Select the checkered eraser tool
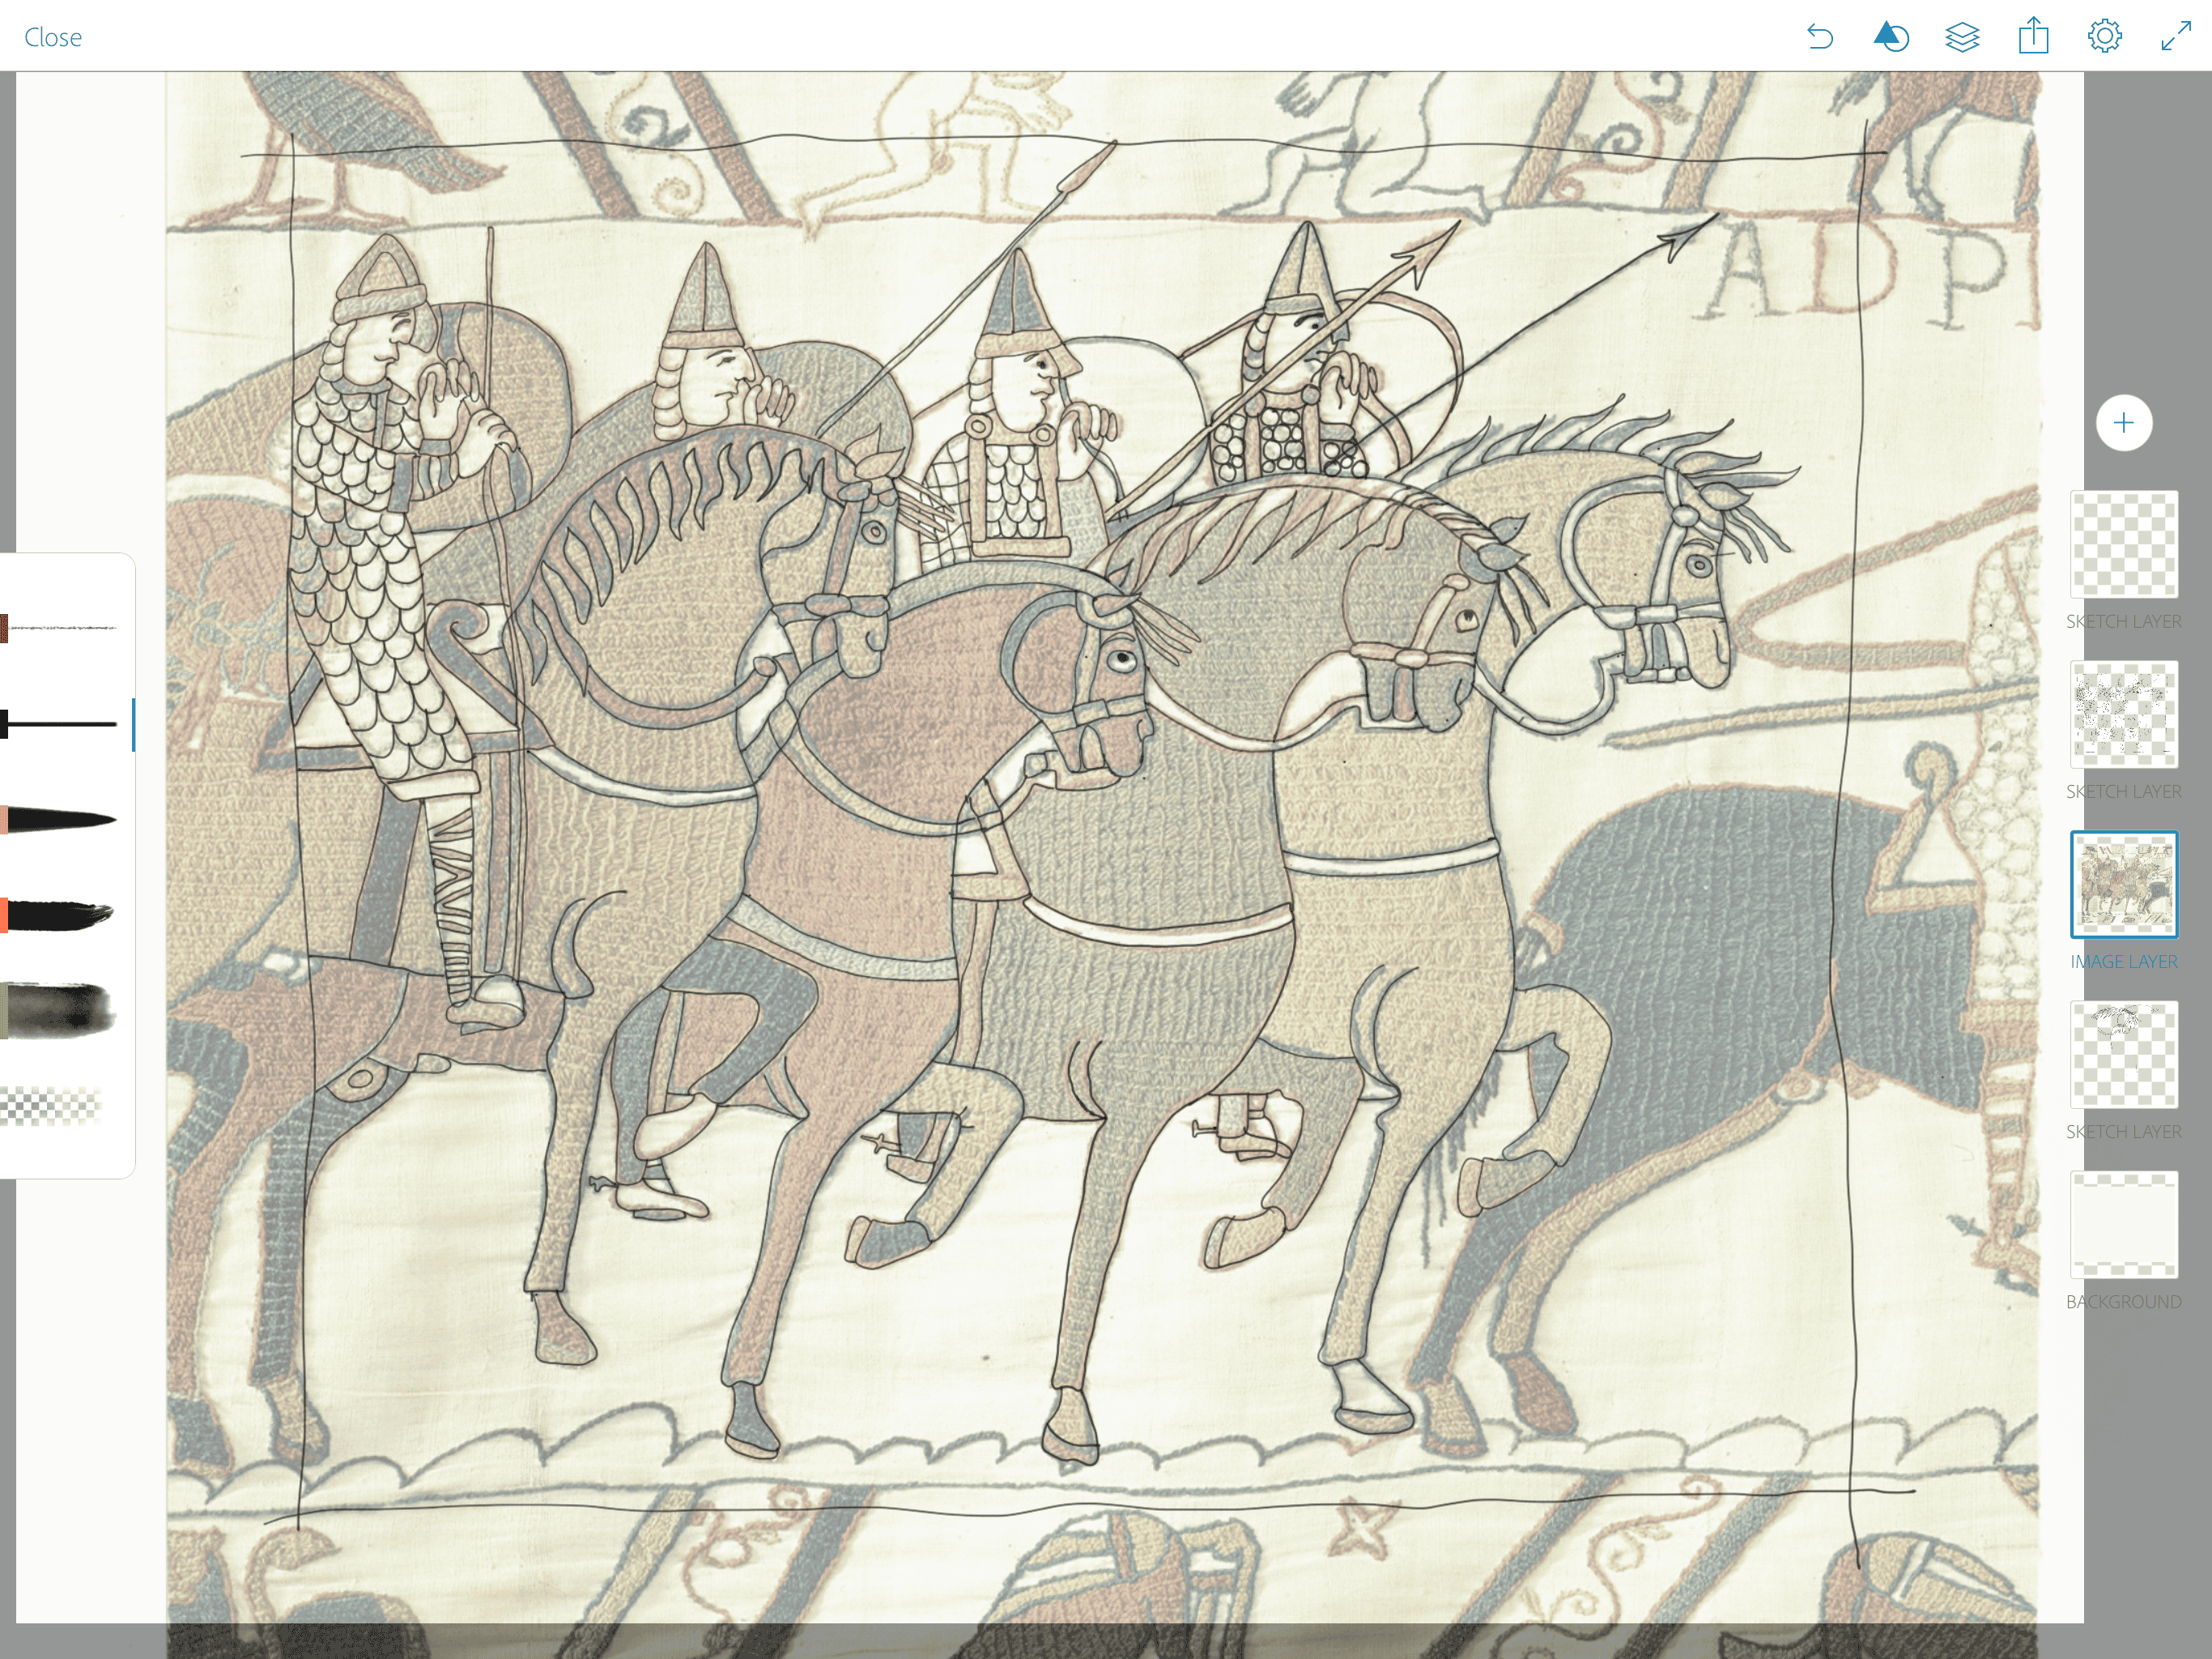This screenshot has height=1659, width=2212. point(52,1106)
